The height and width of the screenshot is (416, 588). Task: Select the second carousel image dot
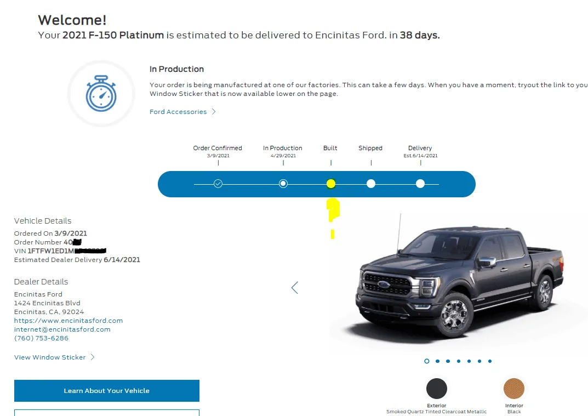click(x=438, y=361)
